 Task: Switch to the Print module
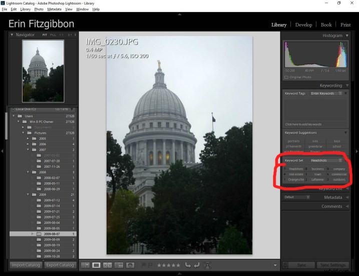tap(345, 25)
